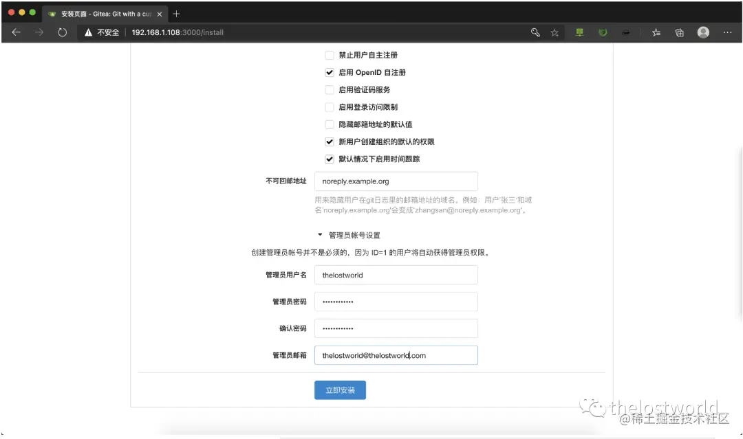Click the 立即安装 install button
This screenshot has height=439, width=743.
pos(340,390)
